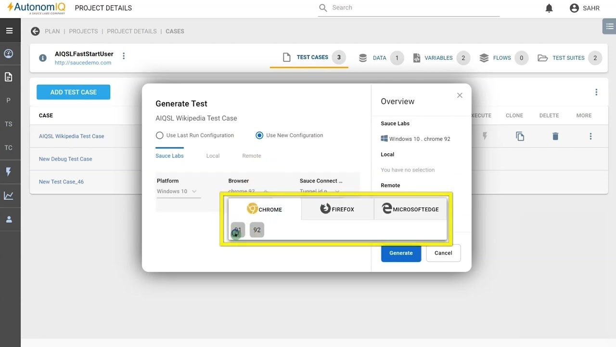The height and width of the screenshot is (347, 616).
Task: Open the Sauce Connect tunnel dropdown
Action: [320, 191]
